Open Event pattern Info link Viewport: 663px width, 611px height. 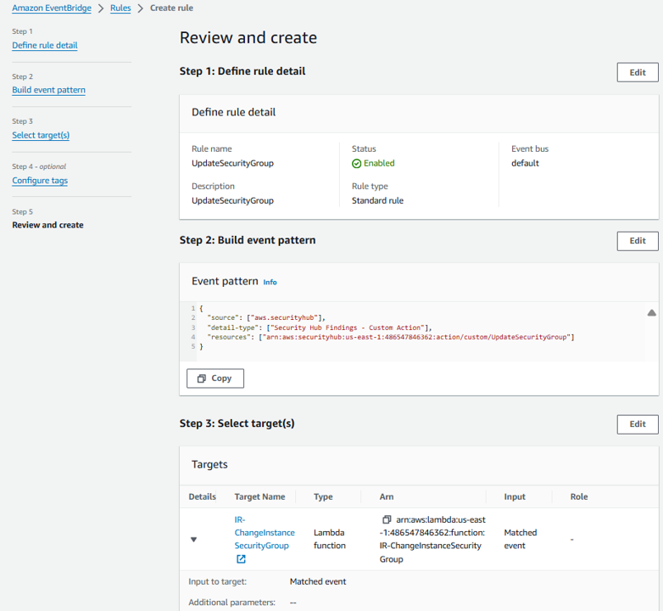tap(270, 283)
